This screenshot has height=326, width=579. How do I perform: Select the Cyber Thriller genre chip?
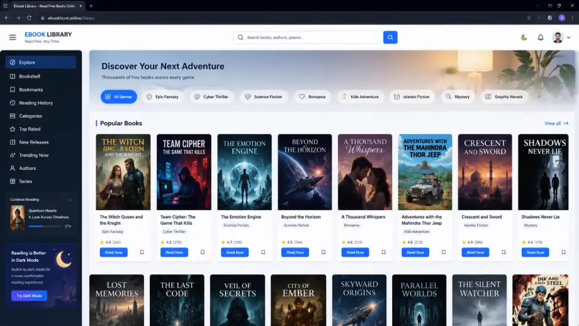click(x=211, y=97)
